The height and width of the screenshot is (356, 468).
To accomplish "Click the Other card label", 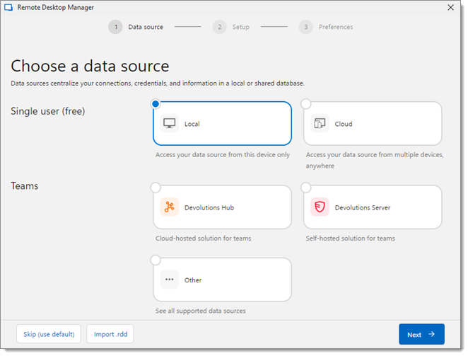I will [193, 280].
